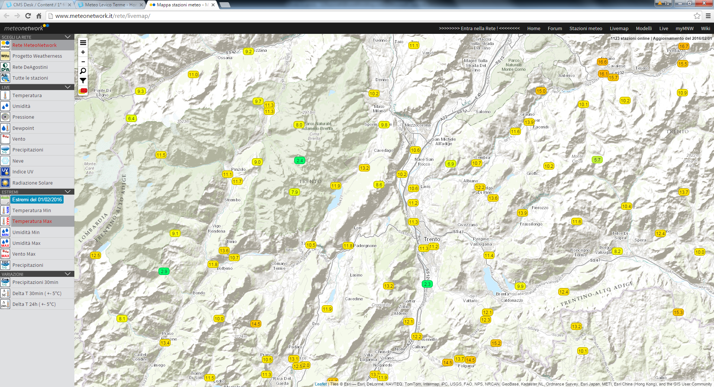
Task: Collapse the LIVE section header
Action: (x=68, y=87)
